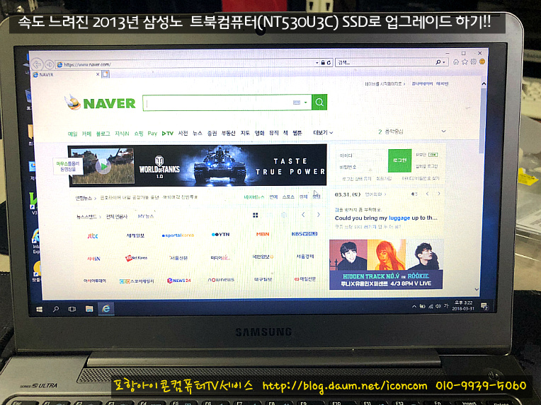Open the 카페 menu link
Screen dimensions: 541x405
coord(86,134)
